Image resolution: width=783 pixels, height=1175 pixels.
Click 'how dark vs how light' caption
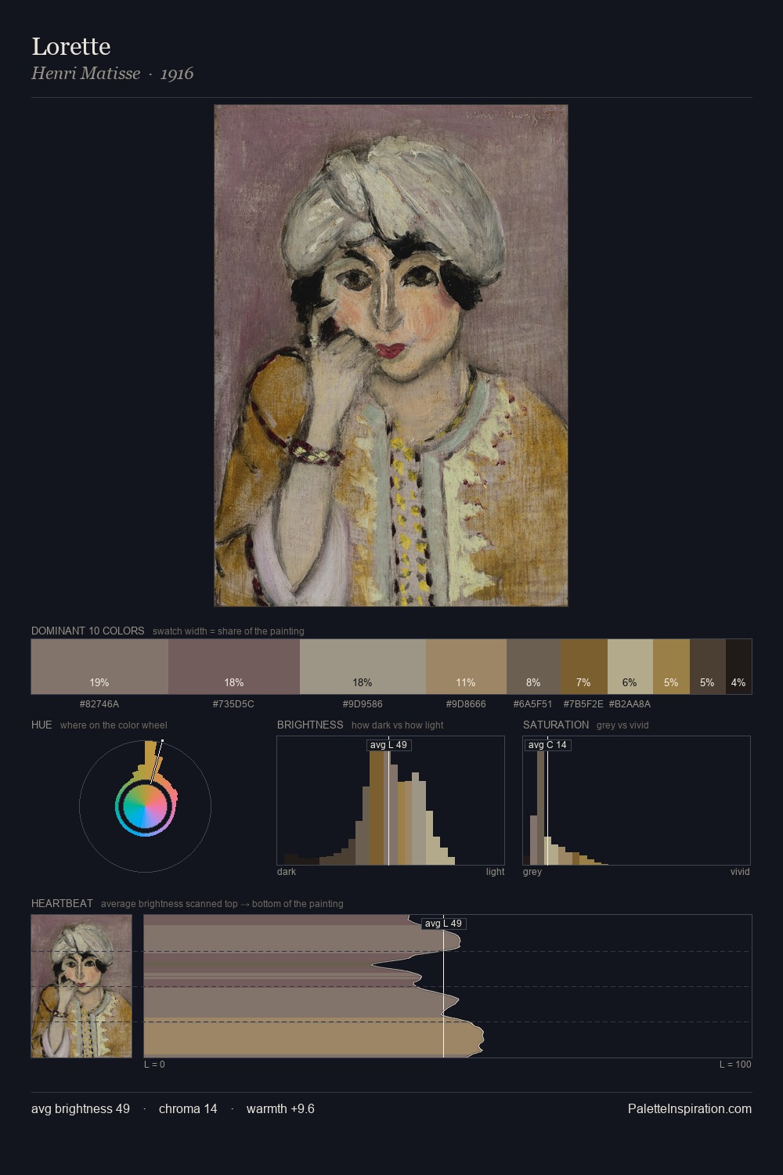point(397,725)
